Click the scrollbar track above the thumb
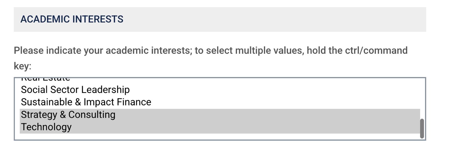 pos(422,98)
